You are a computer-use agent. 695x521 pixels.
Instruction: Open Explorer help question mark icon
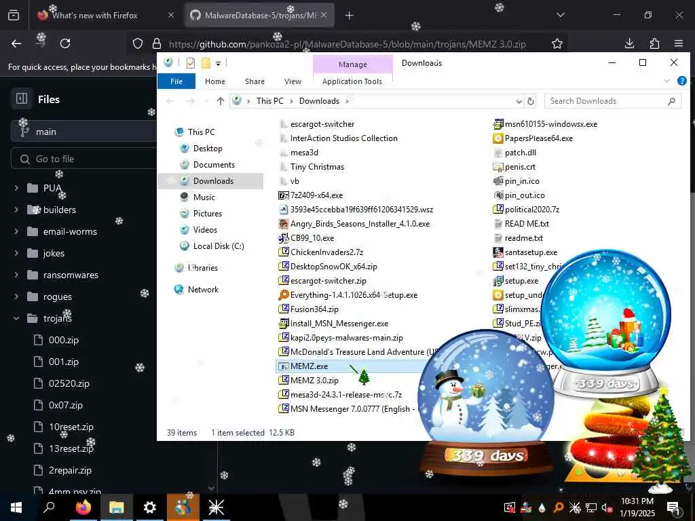681,81
